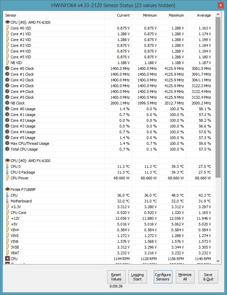Click the chip icon beside first CPU [#0]: AMD FX-6300 header
The width and height of the screenshot is (227, 295).
7,22
